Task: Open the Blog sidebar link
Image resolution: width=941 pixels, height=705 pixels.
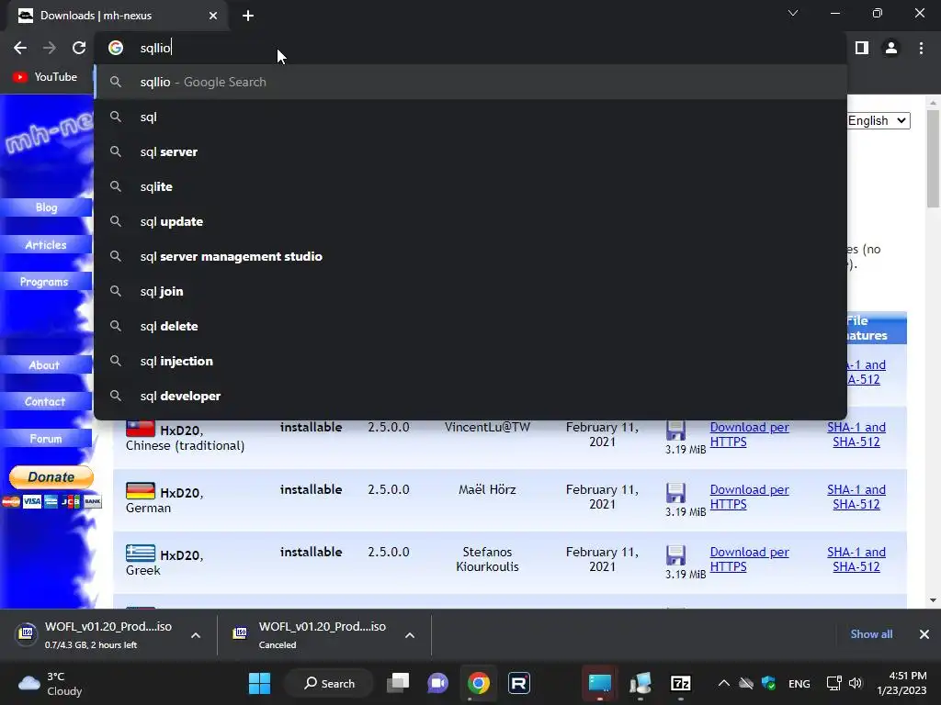Action: coord(46,207)
